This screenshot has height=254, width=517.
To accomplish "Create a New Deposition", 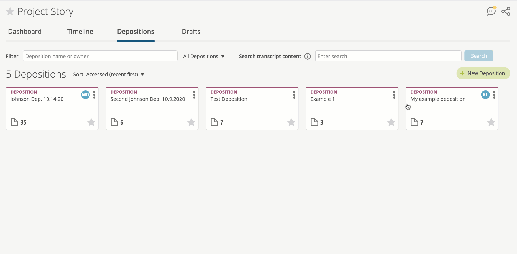I will click(483, 73).
